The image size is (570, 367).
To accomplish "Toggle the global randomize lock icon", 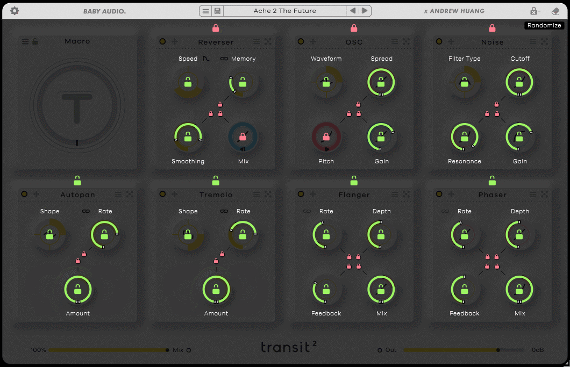I will (x=535, y=11).
